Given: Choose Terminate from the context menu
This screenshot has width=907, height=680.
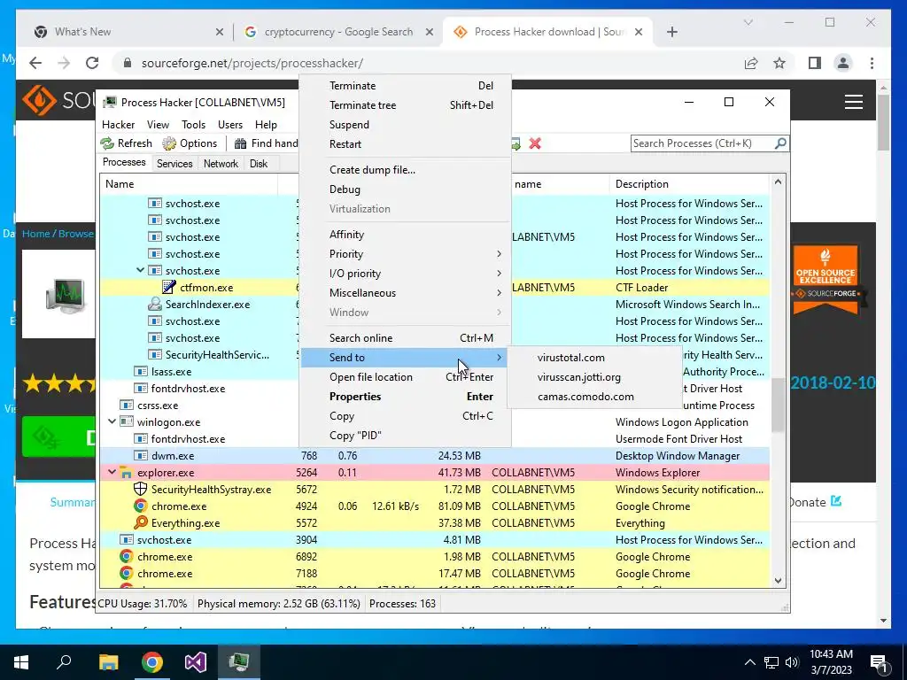Looking at the screenshot, I should (x=405, y=86).
